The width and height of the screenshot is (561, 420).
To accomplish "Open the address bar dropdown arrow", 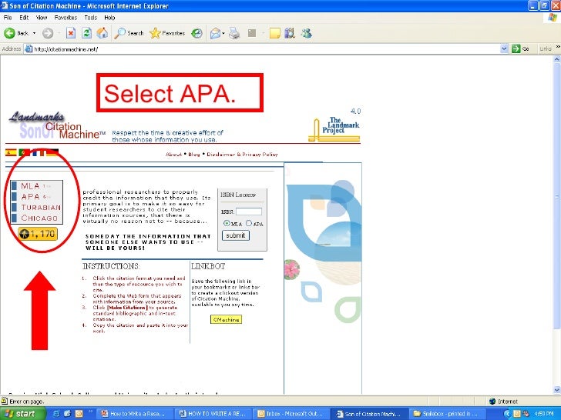I will pyautogui.click(x=504, y=49).
